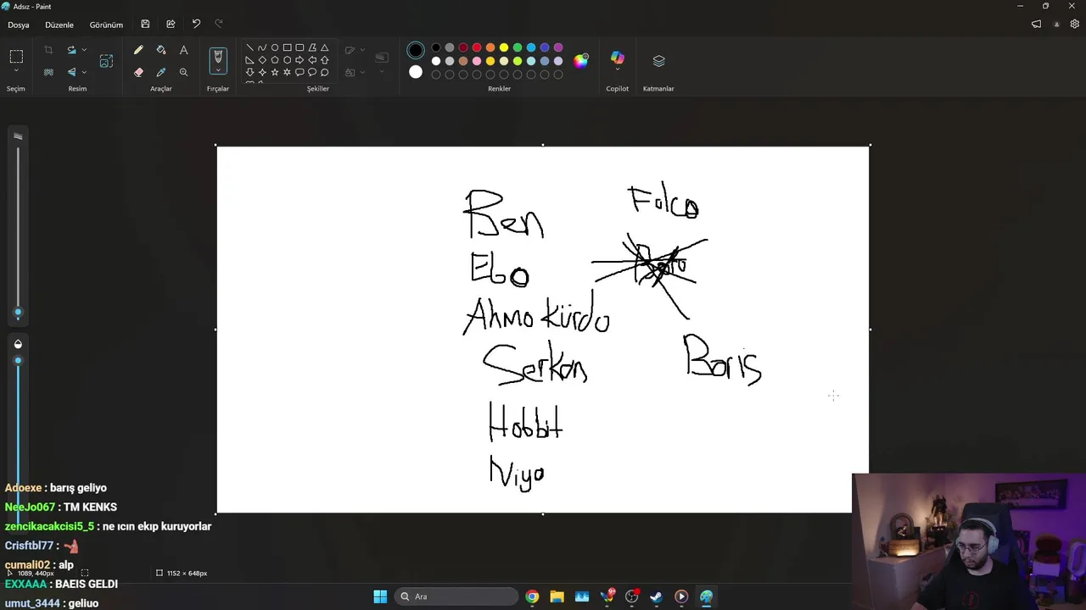Screen dimensions: 1086x610
Task: Open Steam from the taskbar
Action: click(656, 596)
